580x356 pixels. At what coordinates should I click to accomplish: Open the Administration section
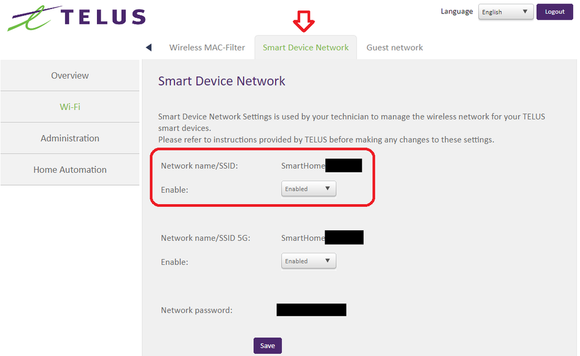pos(70,138)
